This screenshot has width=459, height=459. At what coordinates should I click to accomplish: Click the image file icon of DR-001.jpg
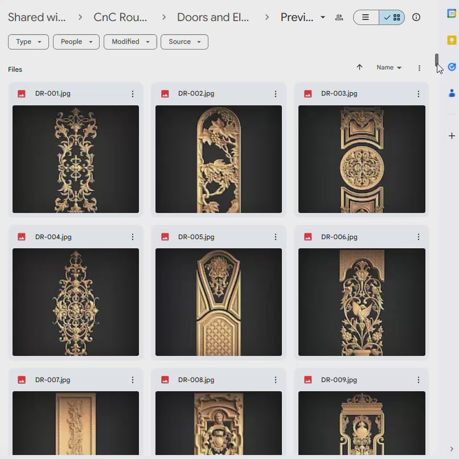(x=22, y=93)
